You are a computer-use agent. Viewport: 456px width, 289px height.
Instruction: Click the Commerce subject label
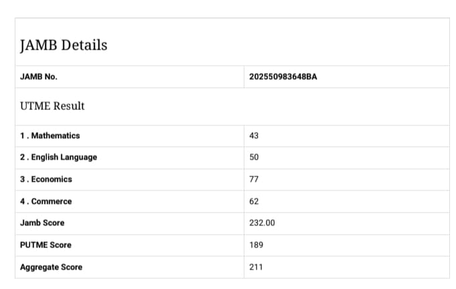pos(51,201)
